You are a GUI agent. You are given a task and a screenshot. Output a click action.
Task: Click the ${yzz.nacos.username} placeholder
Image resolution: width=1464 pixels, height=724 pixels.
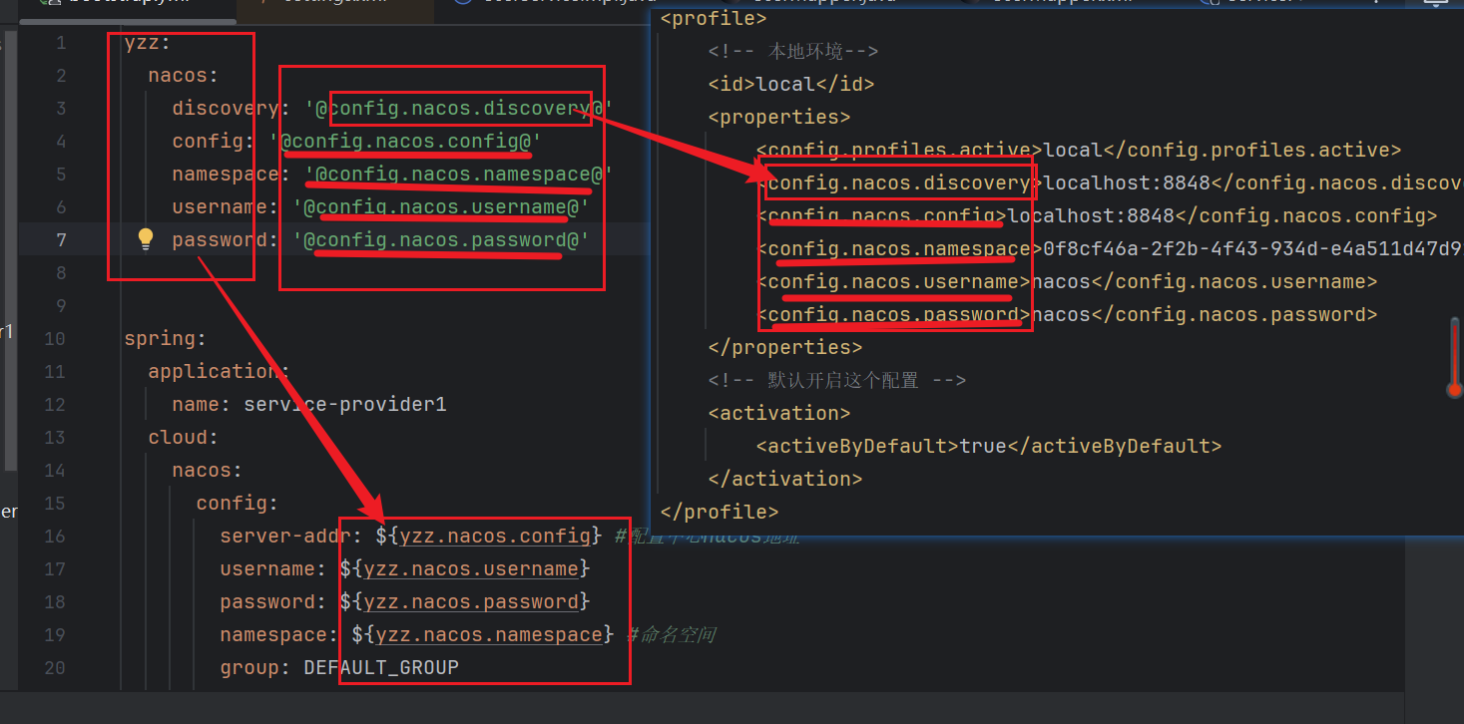[x=465, y=569]
